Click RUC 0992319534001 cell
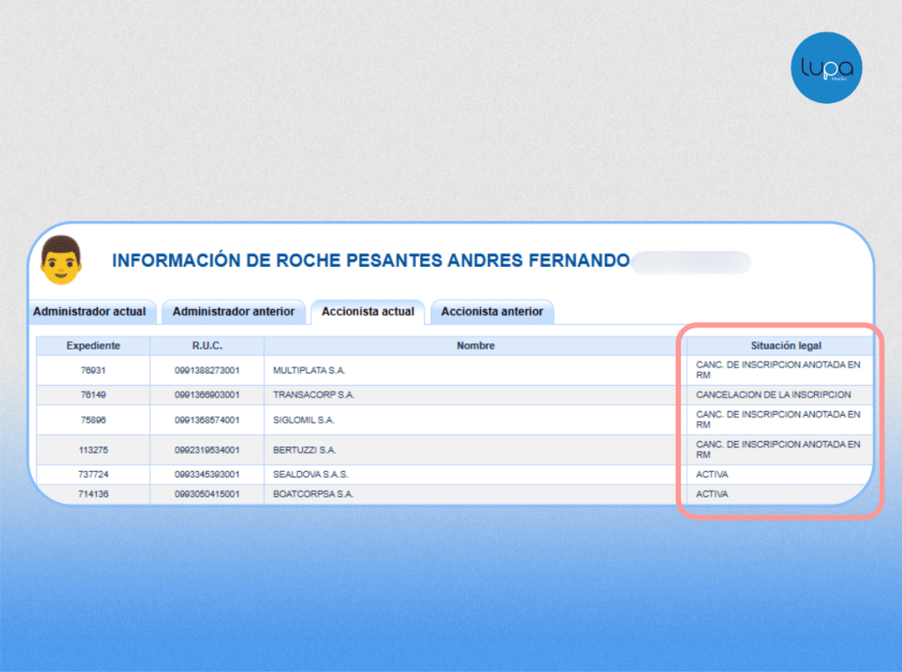The height and width of the screenshot is (672, 902). pyautogui.click(x=207, y=450)
